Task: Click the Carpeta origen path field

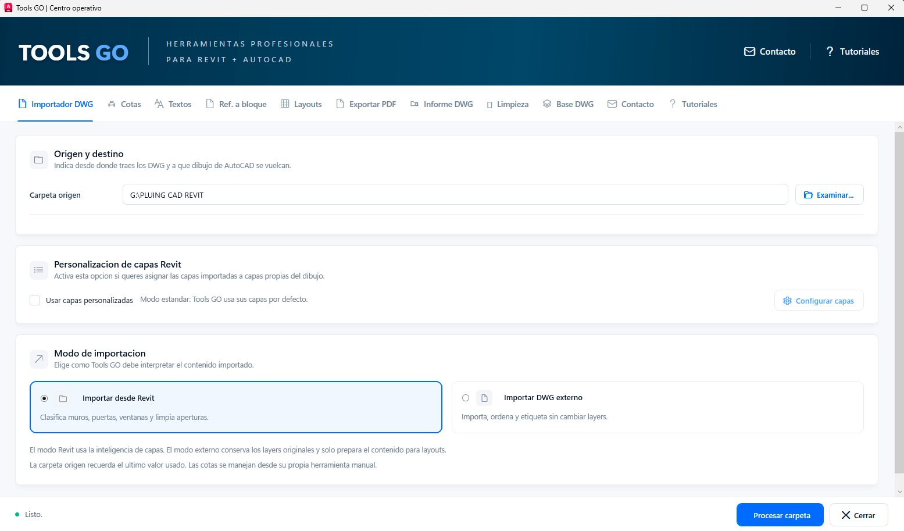Action: pos(455,195)
